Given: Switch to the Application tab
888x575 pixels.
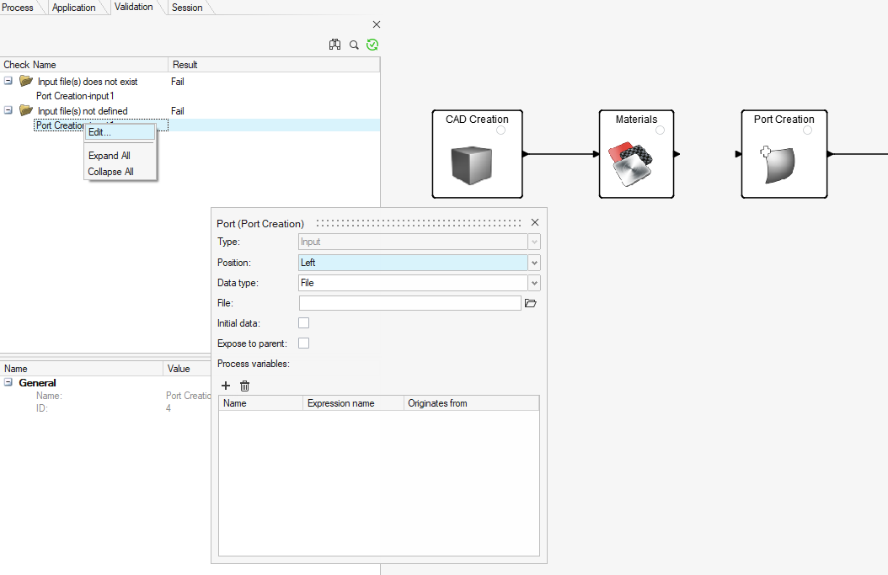Looking at the screenshot, I should point(74,8).
